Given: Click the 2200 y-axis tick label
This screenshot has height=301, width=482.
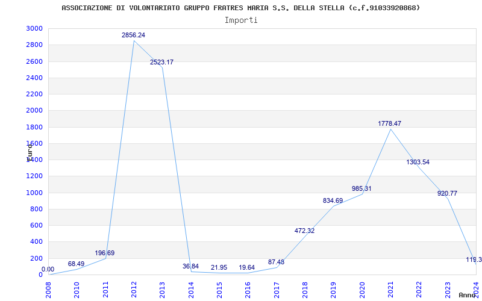Looking at the screenshot, I should pos(35,95).
